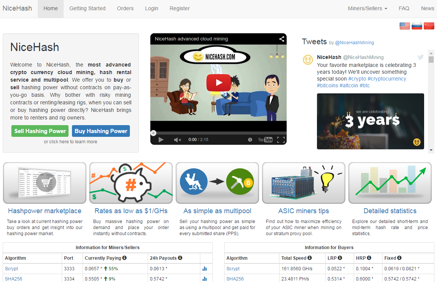Click the #btc hashtag
This screenshot has width=437, height=282.
(365, 85)
